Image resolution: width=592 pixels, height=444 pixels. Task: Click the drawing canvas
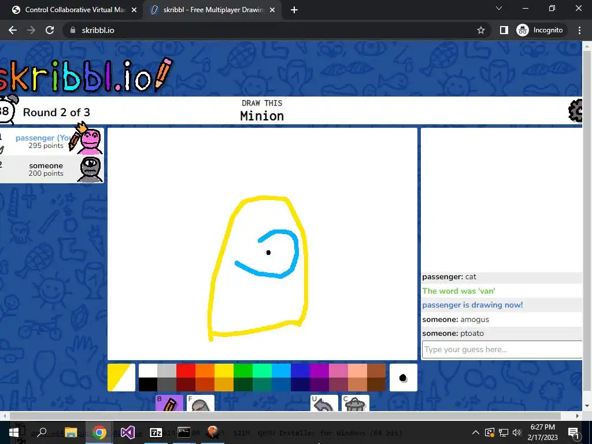[x=262, y=244]
